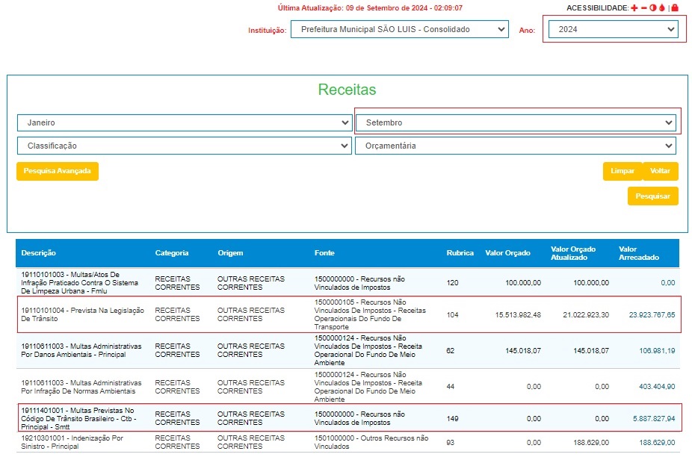Click the increase font size plus icon
Viewport: 692px width, 457px height.
click(634, 7)
